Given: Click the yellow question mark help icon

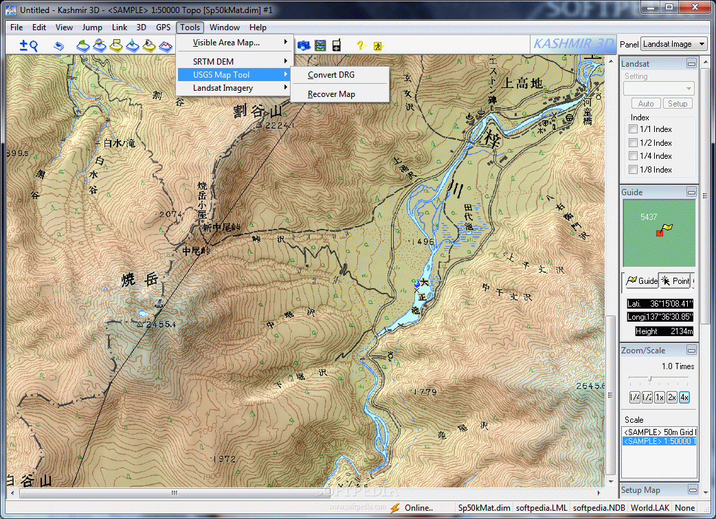Looking at the screenshot, I should (361, 45).
